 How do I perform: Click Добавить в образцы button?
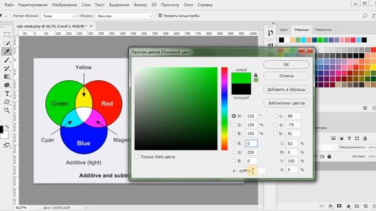coord(286,90)
